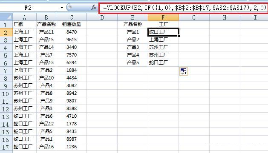Click cell F6 showing 蛇口工厂

pos(163,63)
